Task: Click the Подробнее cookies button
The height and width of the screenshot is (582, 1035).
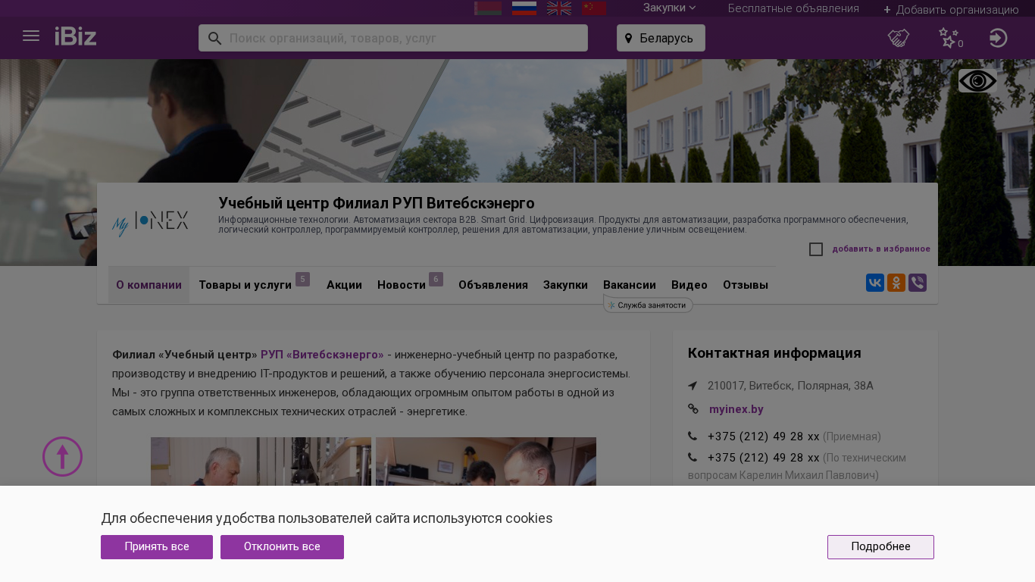Action: (x=880, y=547)
